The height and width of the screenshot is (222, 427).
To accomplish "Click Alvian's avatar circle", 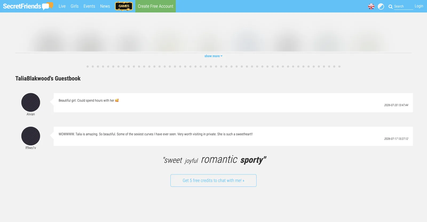I will [31, 102].
